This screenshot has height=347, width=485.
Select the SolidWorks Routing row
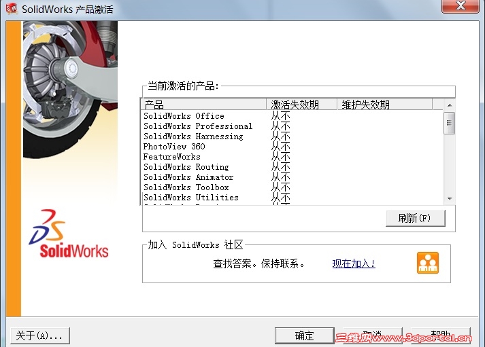[293, 167]
